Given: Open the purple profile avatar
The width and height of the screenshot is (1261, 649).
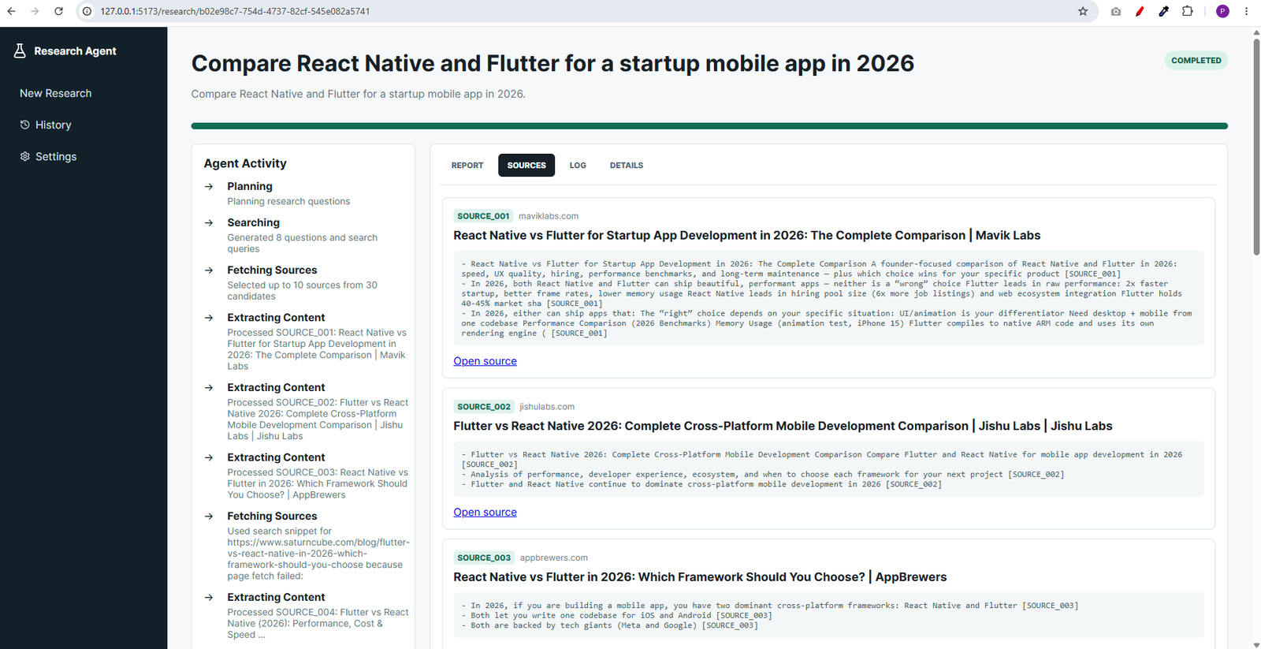Looking at the screenshot, I should (x=1222, y=11).
